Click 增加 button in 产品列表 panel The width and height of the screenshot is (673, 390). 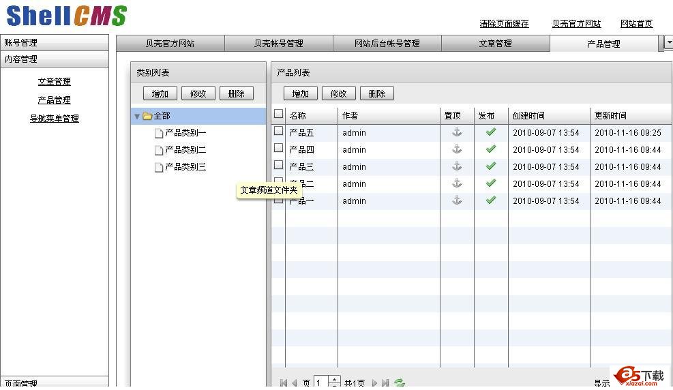(x=300, y=93)
